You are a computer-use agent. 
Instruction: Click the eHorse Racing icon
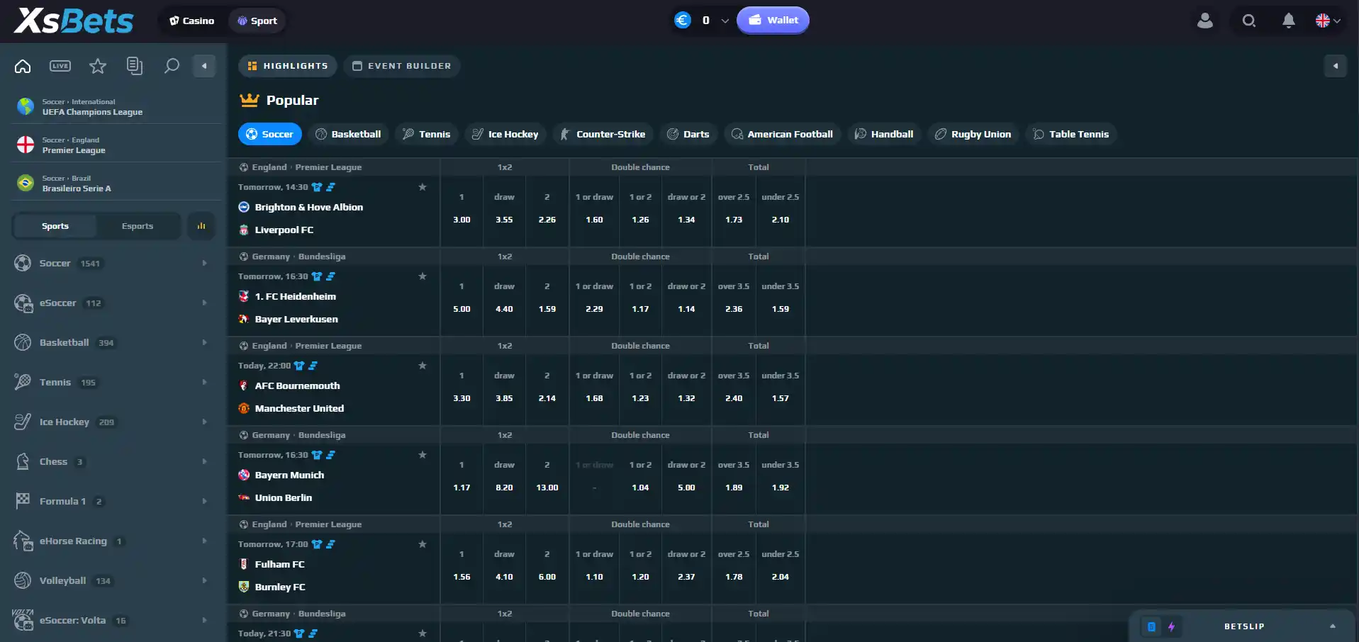tap(23, 541)
